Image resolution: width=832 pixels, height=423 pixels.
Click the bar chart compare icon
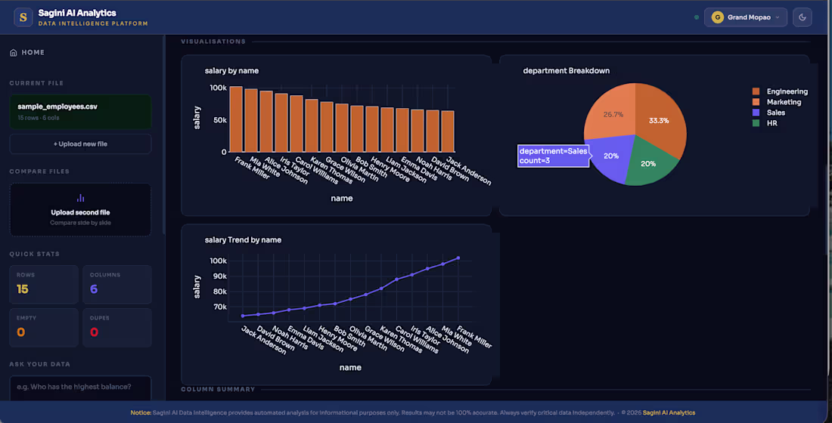(x=81, y=198)
